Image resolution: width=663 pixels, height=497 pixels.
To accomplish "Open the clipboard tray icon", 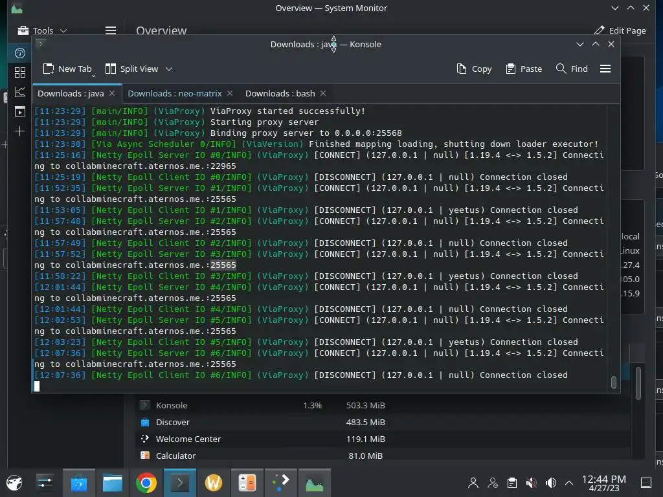I will 512,483.
